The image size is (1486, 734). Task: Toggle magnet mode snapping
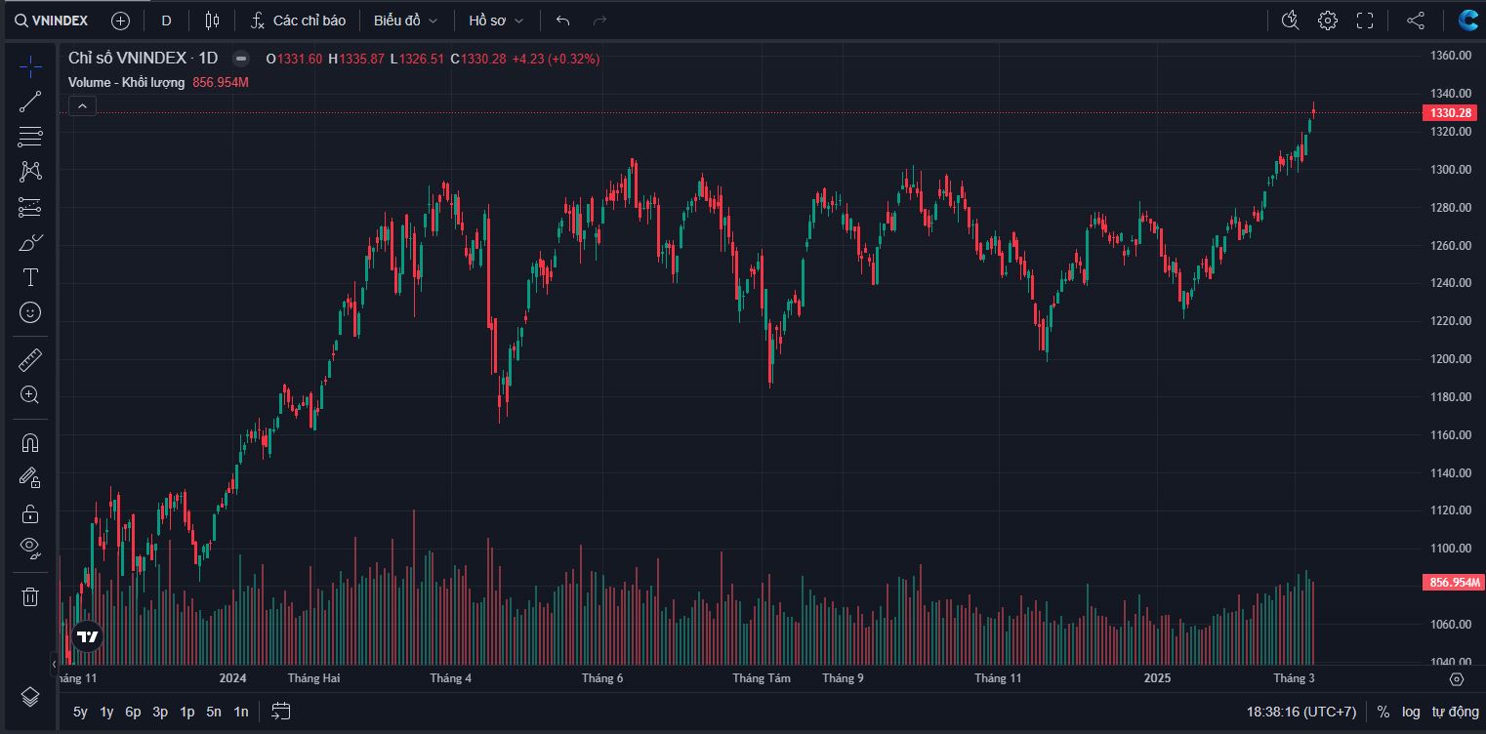30,443
